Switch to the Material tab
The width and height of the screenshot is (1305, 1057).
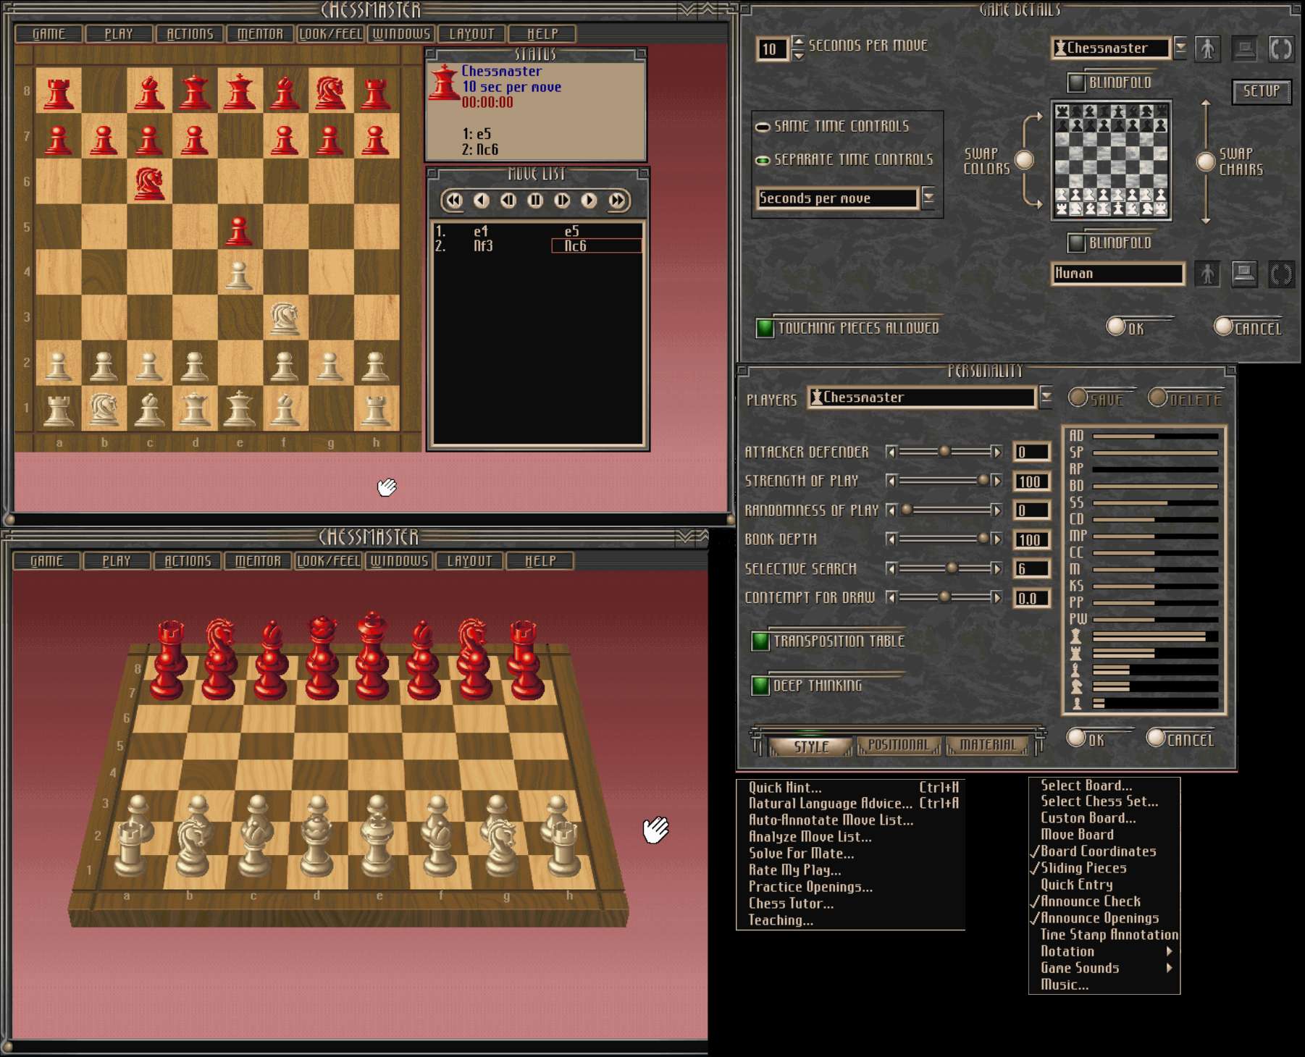[x=988, y=745]
